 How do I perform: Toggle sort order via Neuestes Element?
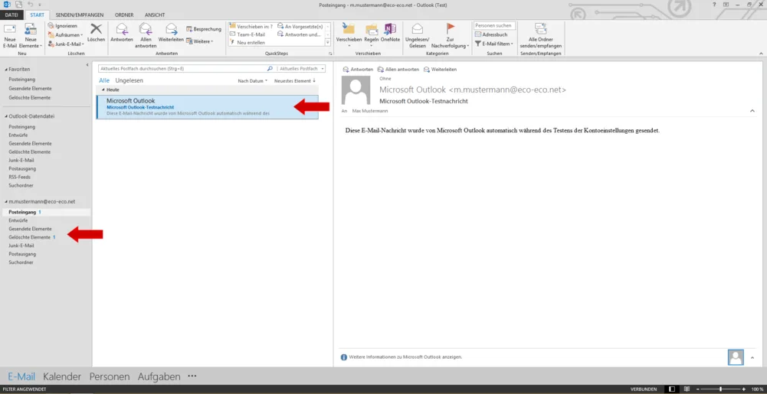294,80
